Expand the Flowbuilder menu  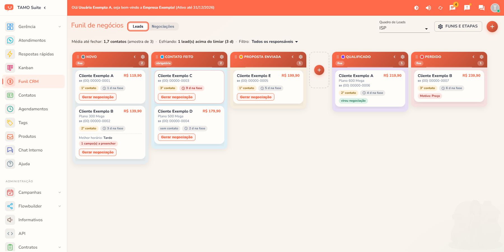(34, 206)
